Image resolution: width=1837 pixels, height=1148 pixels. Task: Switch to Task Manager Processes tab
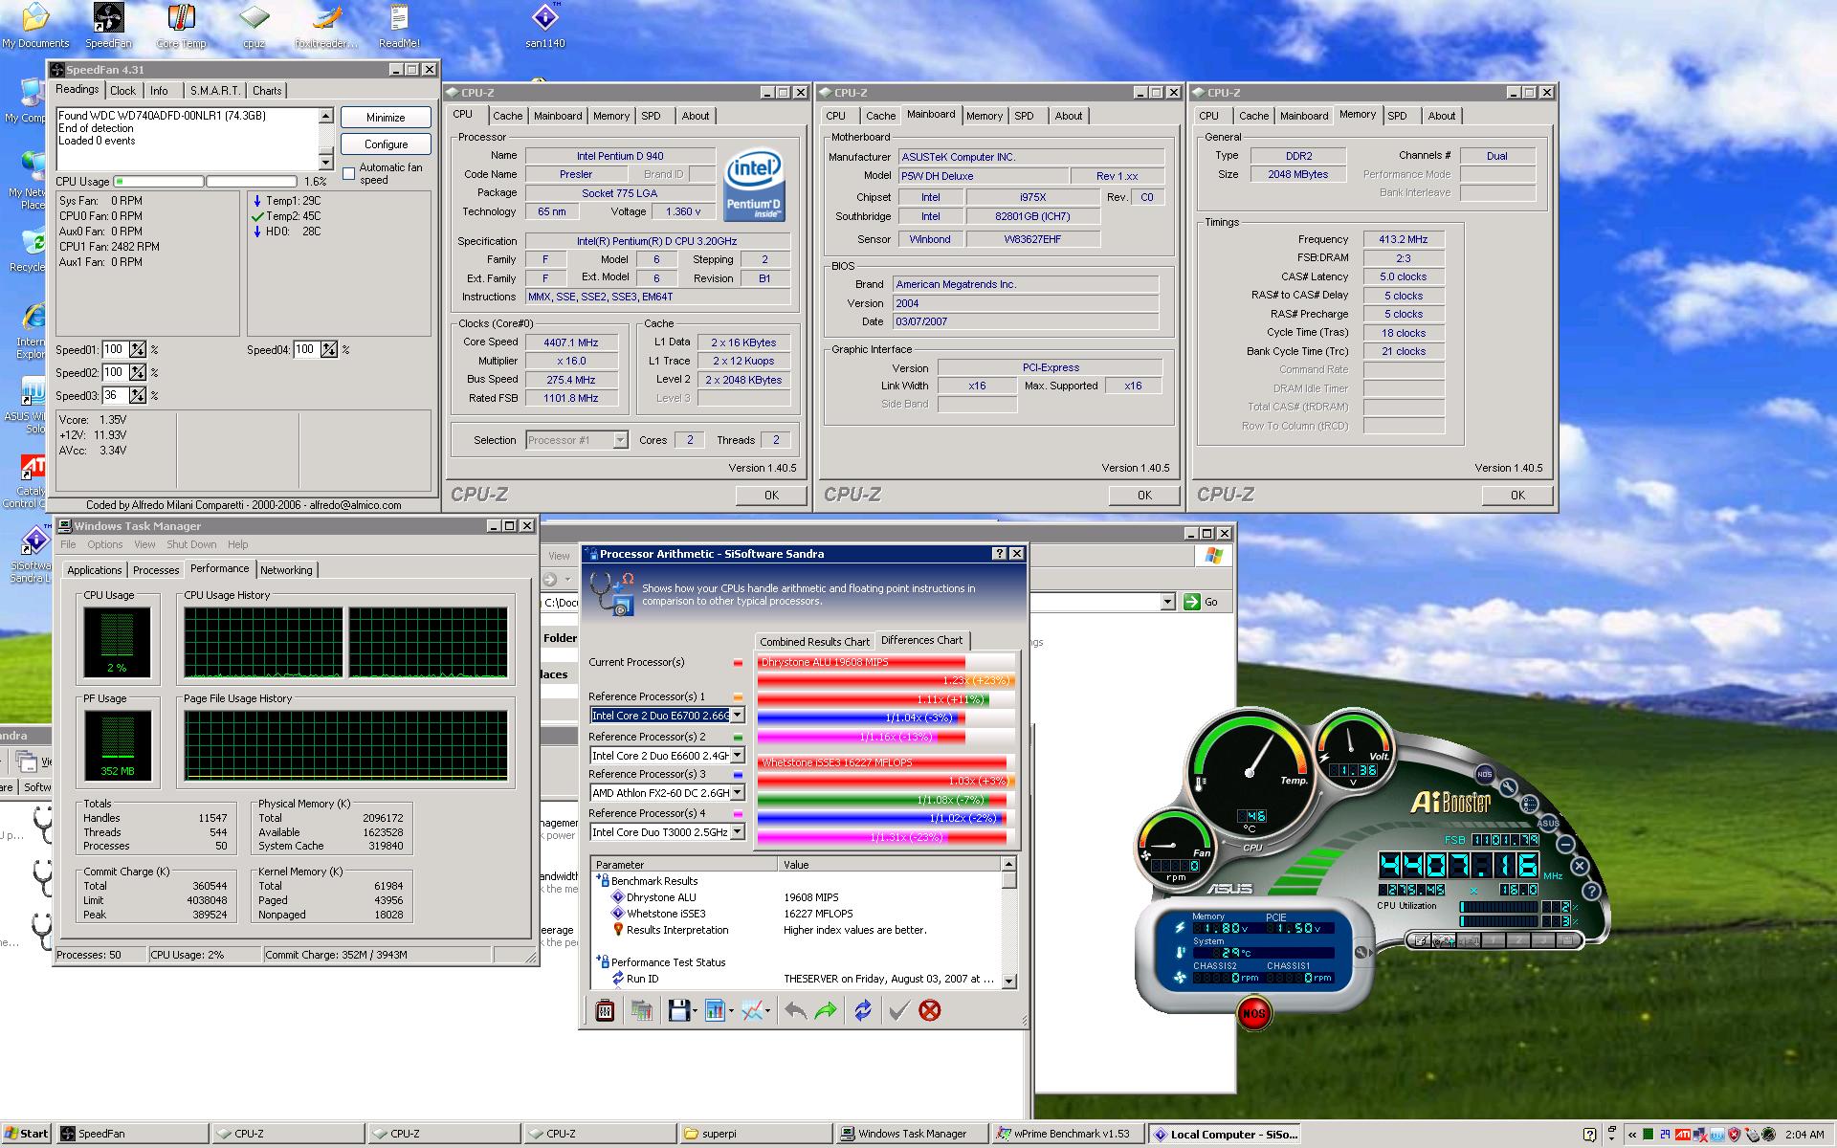pyautogui.click(x=156, y=570)
